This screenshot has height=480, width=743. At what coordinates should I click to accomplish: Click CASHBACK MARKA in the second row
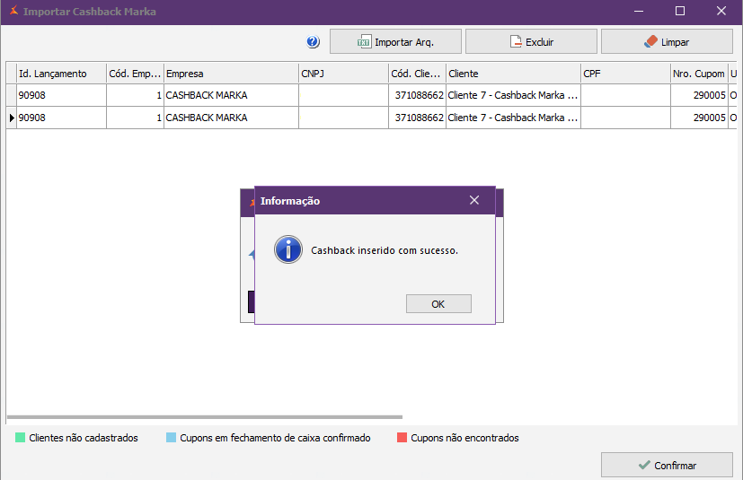(x=231, y=118)
